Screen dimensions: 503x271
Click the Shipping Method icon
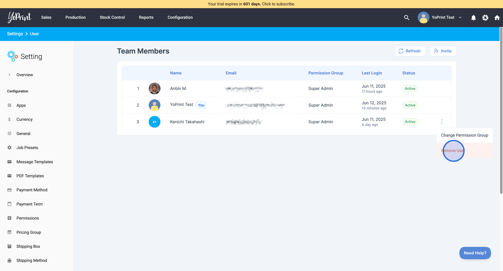(9, 260)
